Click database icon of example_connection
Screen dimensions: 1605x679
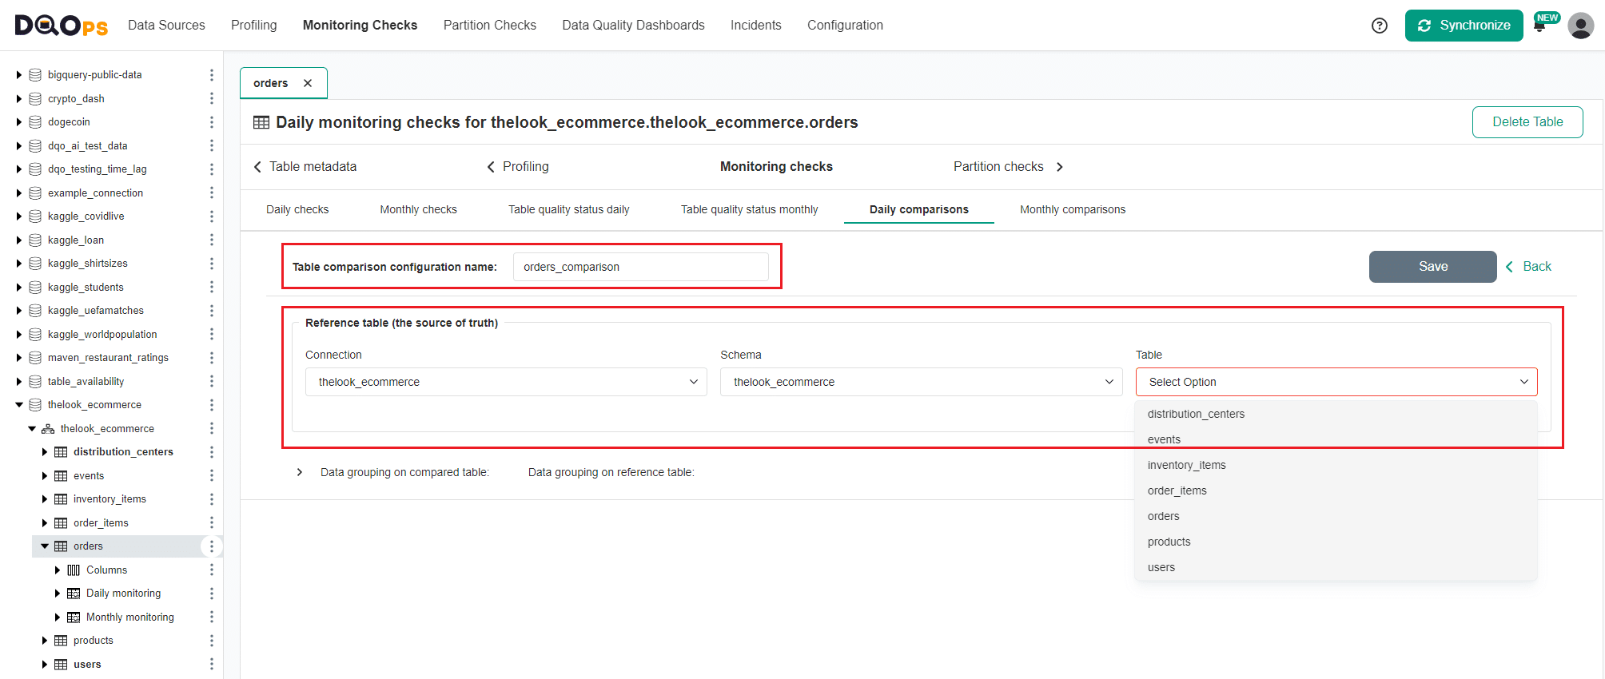35,193
